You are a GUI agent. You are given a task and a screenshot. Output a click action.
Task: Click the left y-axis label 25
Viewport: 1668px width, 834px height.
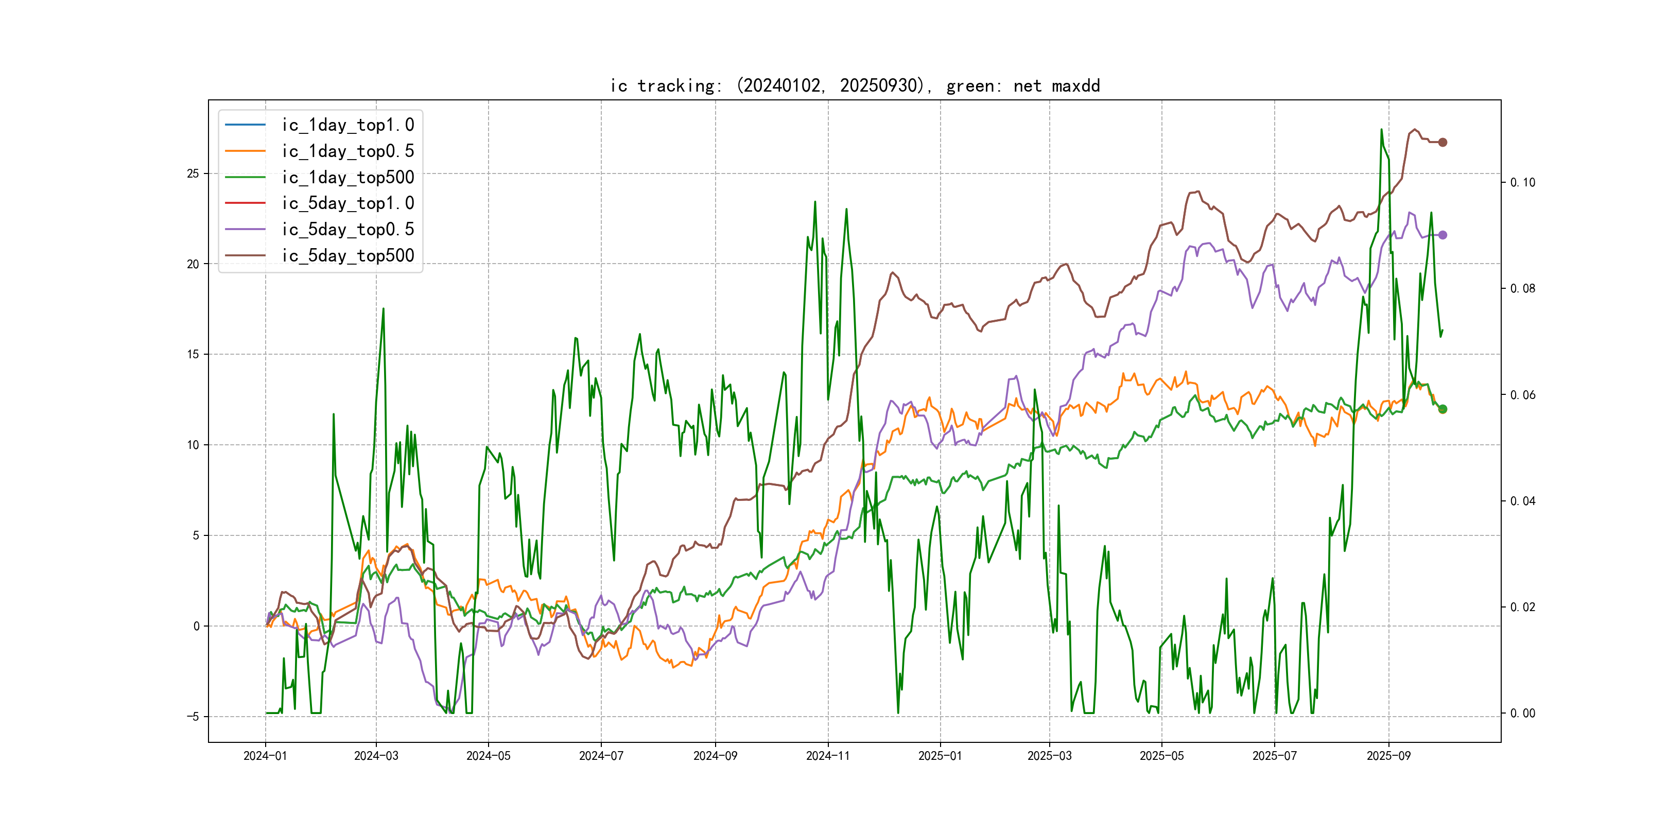[193, 173]
